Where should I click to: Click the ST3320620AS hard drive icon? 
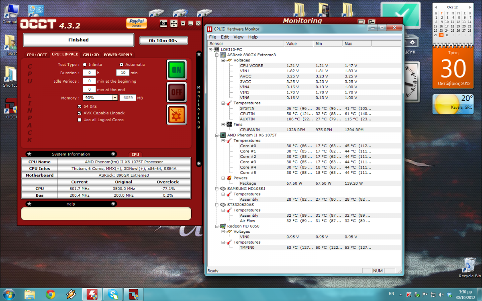(x=223, y=205)
